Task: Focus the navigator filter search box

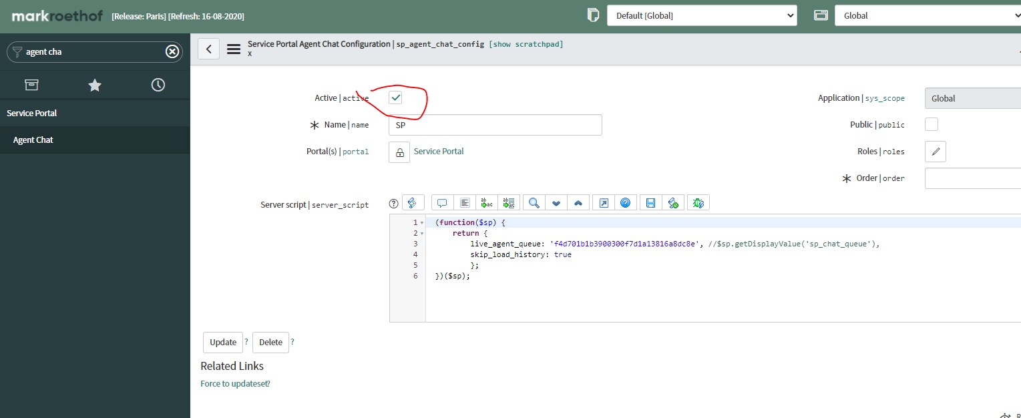Action: click(93, 51)
